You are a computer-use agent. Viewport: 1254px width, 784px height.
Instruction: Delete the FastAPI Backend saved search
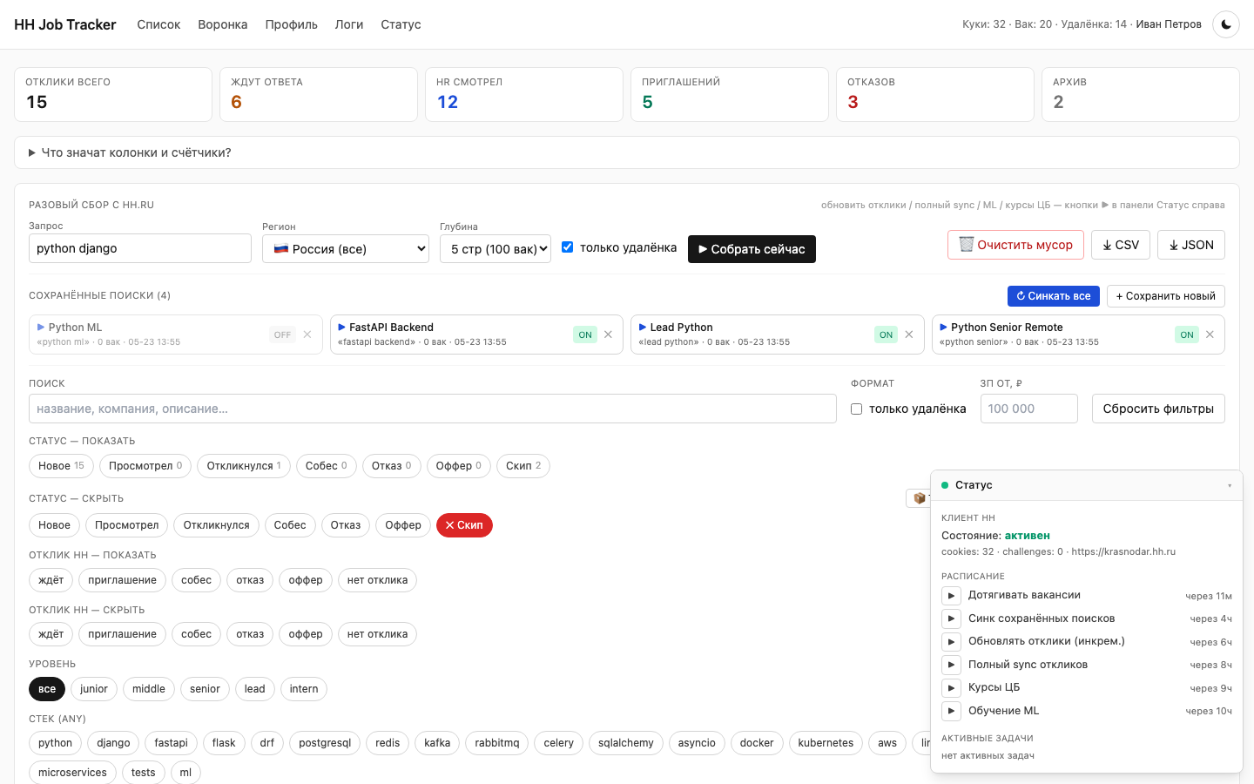point(608,335)
